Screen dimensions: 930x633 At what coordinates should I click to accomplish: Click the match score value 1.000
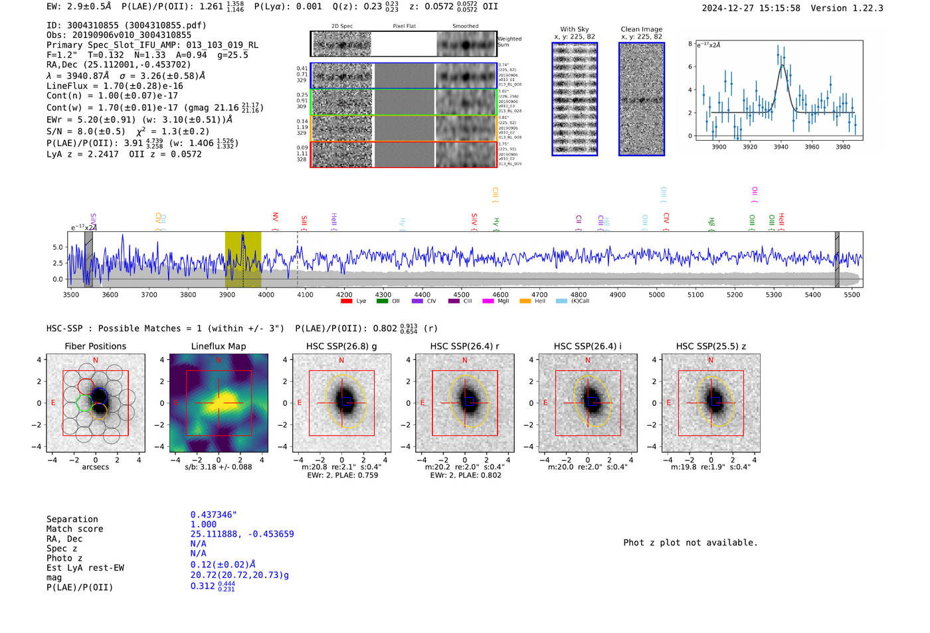coord(203,524)
